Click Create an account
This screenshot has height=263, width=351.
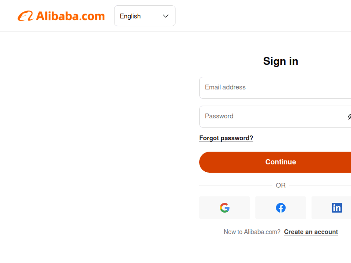[311, 231]
